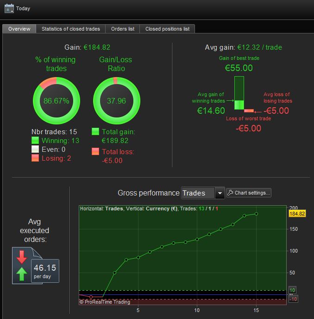This screenshot has height=319, width=314.
Task: Select the last data point on performance chart
Action: (x=257, y=214)
